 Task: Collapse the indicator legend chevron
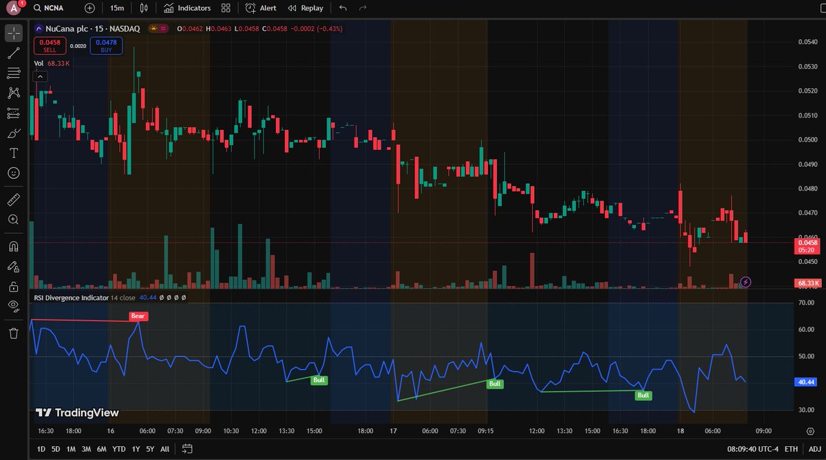pos(40,76)
